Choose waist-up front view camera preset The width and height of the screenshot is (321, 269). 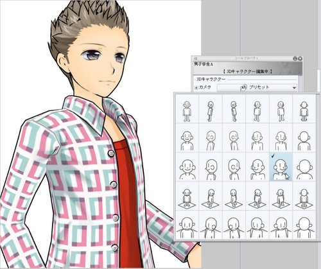(x=187, y=138)
